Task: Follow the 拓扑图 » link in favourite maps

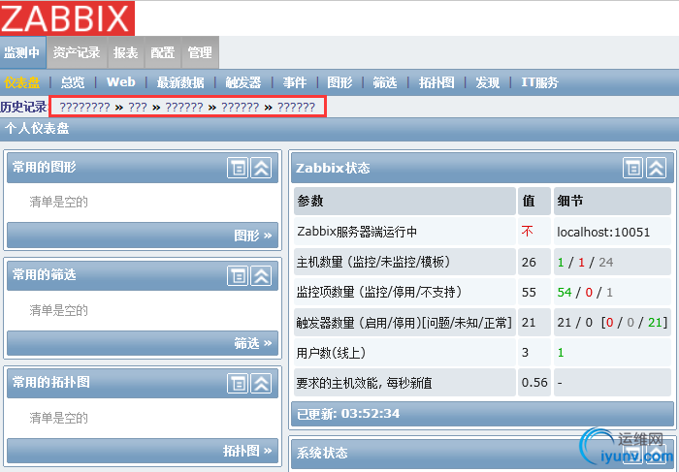Action: click(x=247, y=452)
